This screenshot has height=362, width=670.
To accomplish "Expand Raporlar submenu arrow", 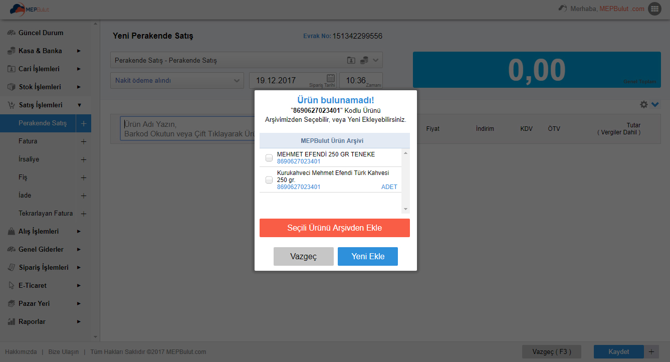I will tap(79, 321).
